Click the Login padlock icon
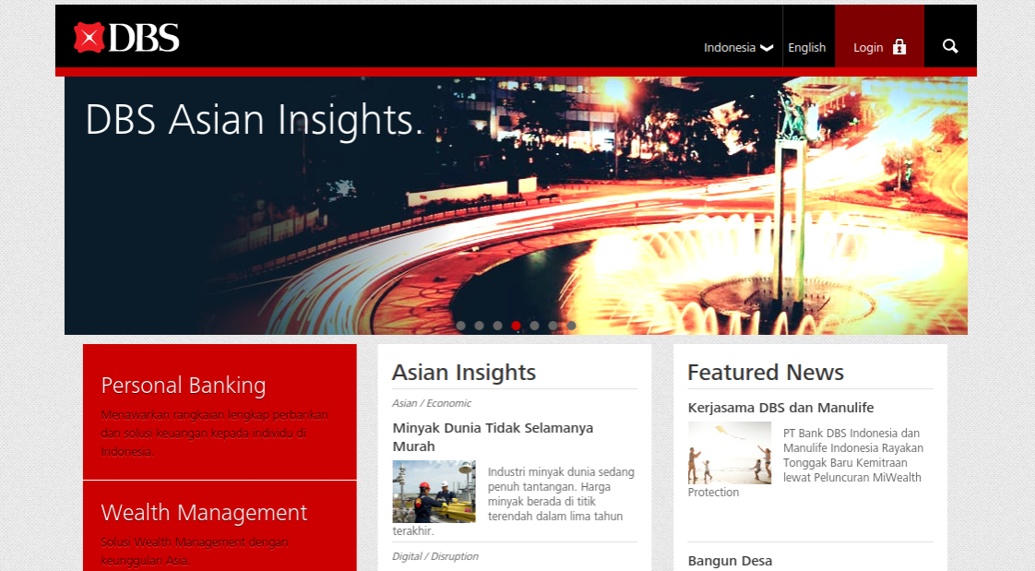 click(899, 46)
